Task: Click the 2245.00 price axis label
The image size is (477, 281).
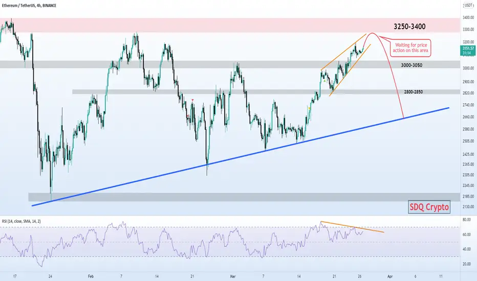Action: point(468,185)
